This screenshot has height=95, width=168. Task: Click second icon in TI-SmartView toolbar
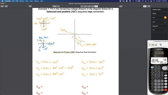click(153, 45)
